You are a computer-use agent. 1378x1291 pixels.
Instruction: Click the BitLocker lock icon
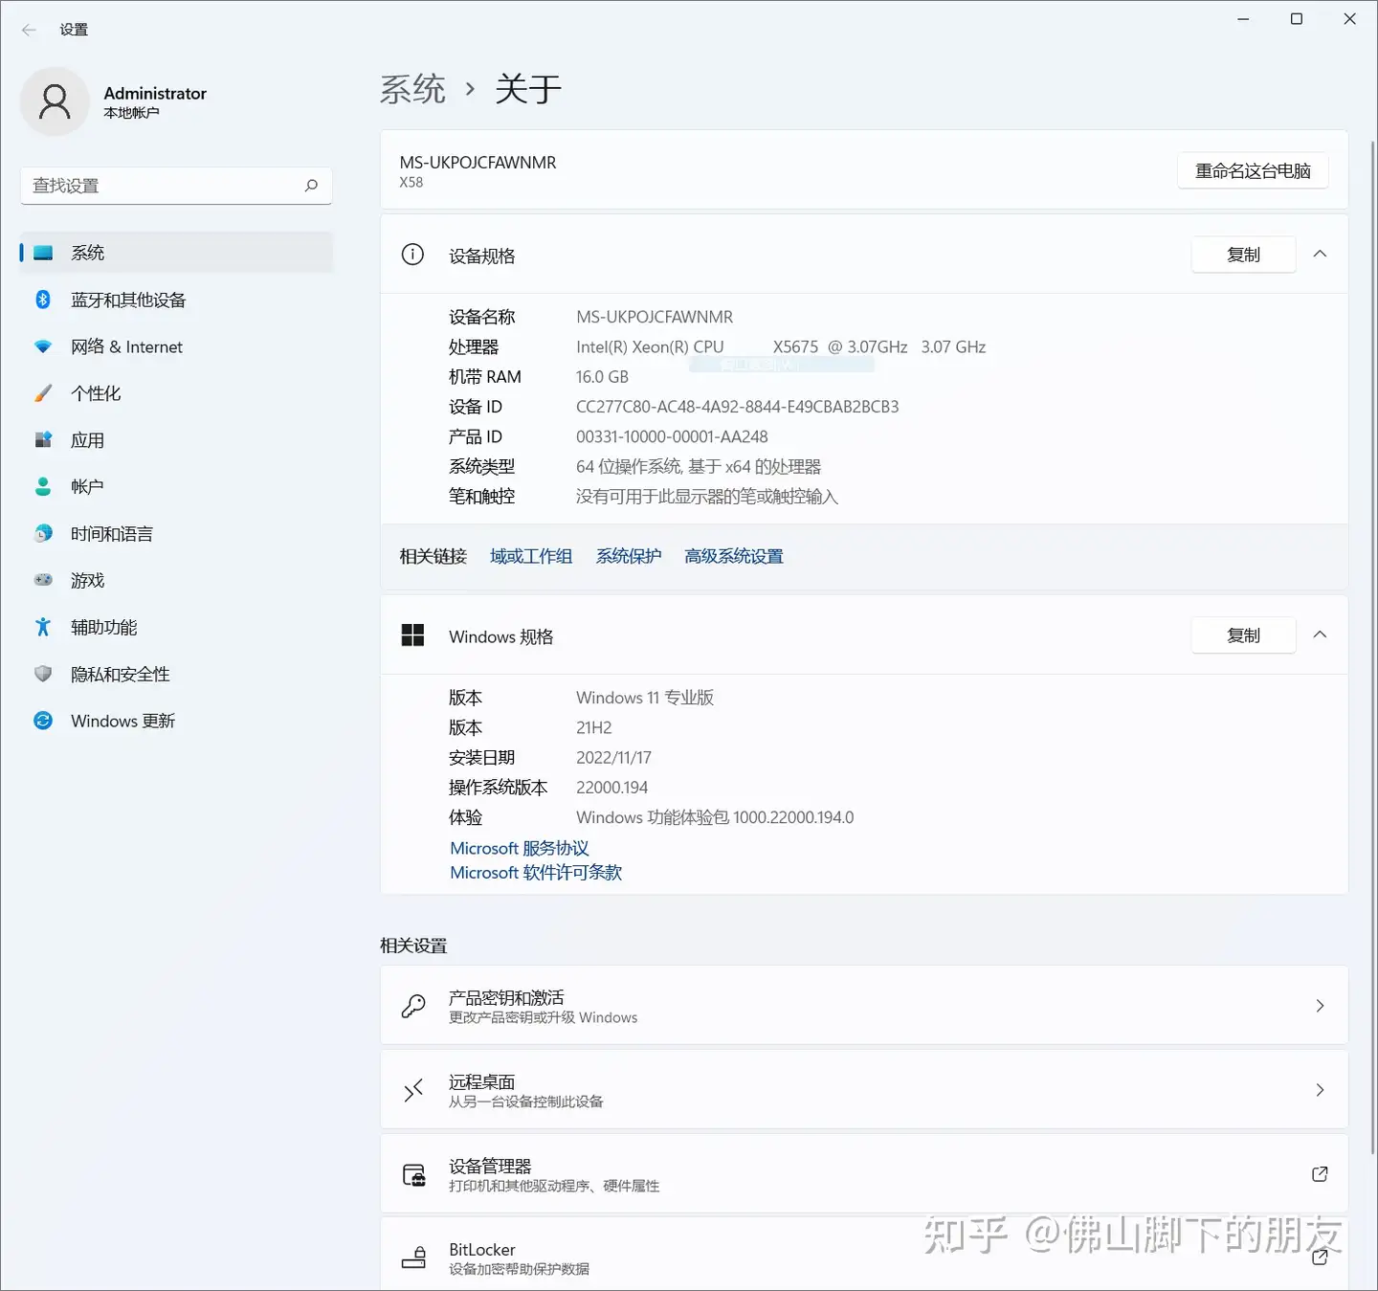tap(413, 1258)
